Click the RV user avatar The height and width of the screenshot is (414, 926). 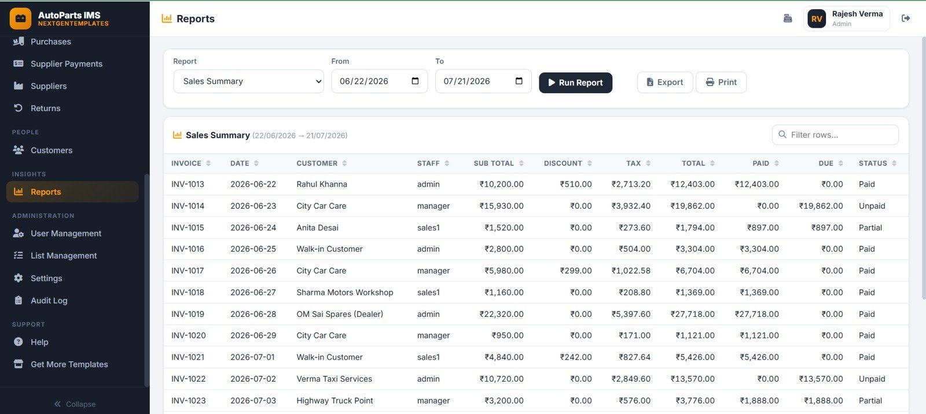[x=817, y=19]
